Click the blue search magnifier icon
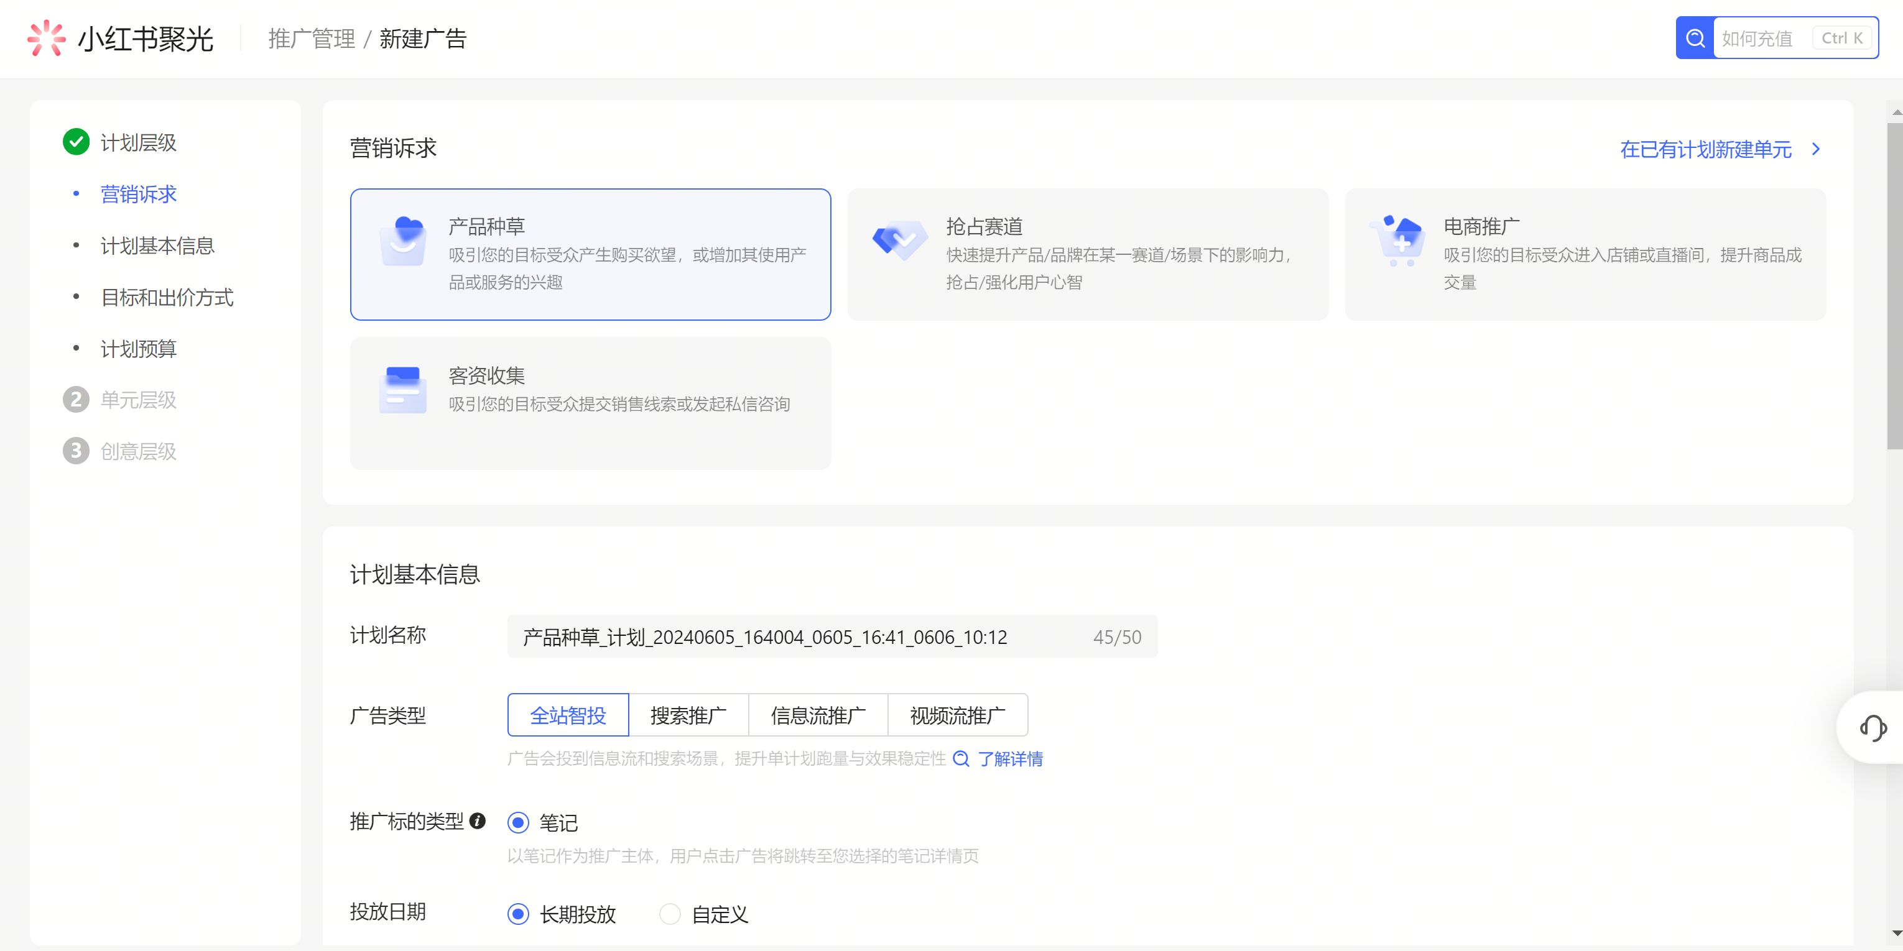This screenshot has height=951, width=1903. coord(1695,38)
